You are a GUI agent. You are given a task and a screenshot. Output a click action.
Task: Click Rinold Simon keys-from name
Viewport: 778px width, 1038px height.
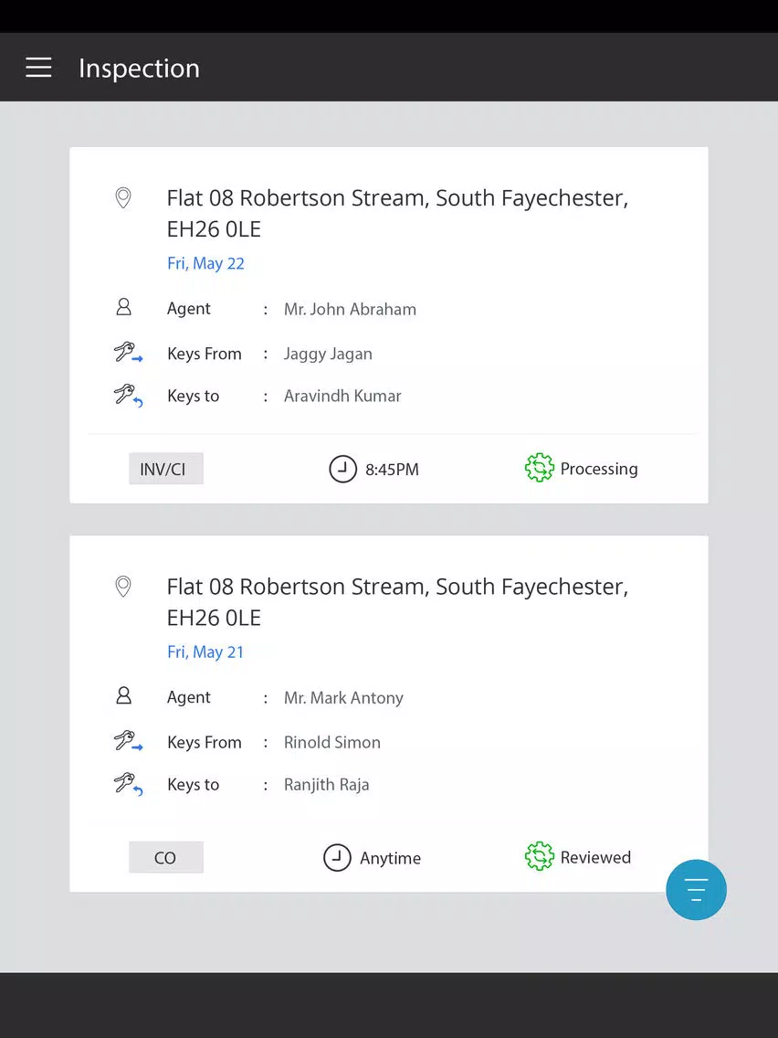click(332, 742)
